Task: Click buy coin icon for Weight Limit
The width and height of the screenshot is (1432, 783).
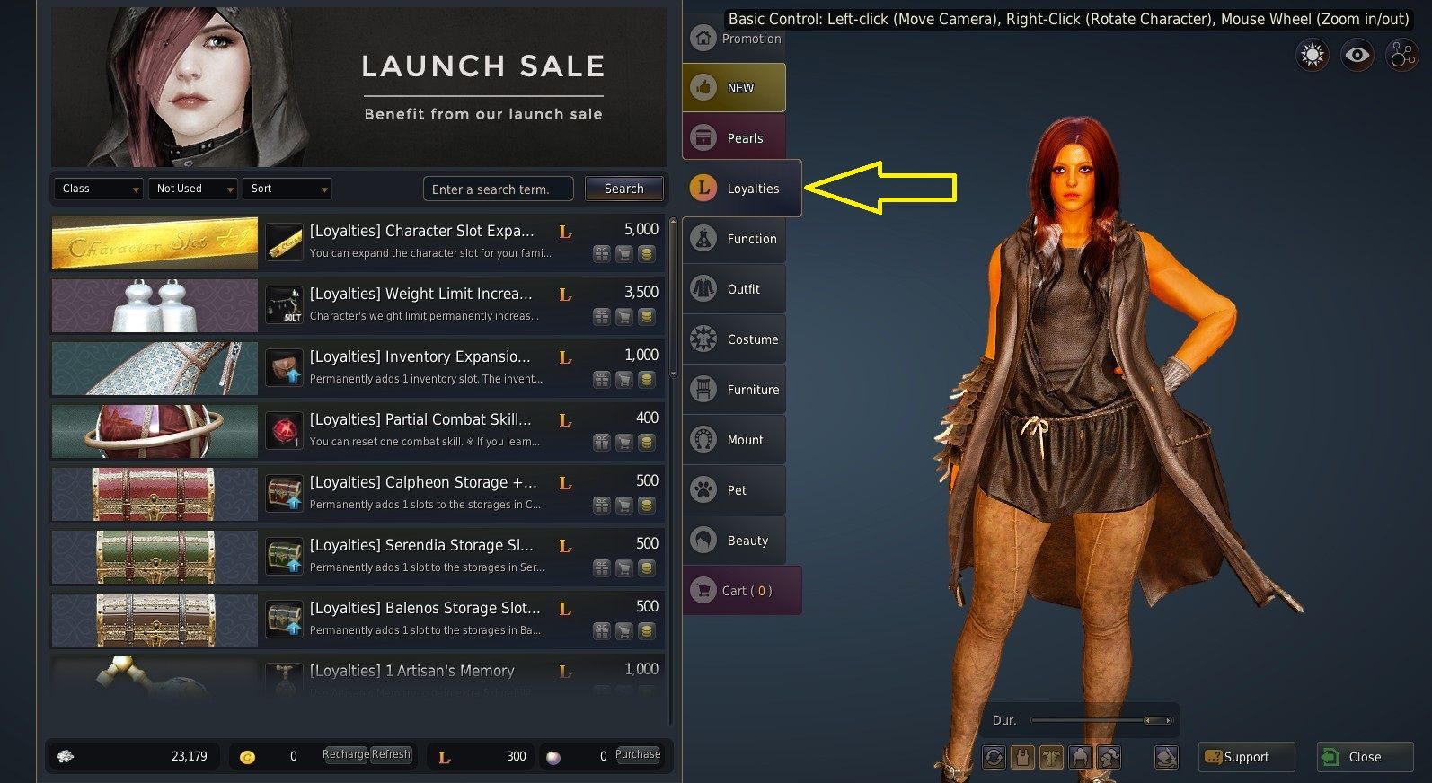Action: [x=646, y=317]
